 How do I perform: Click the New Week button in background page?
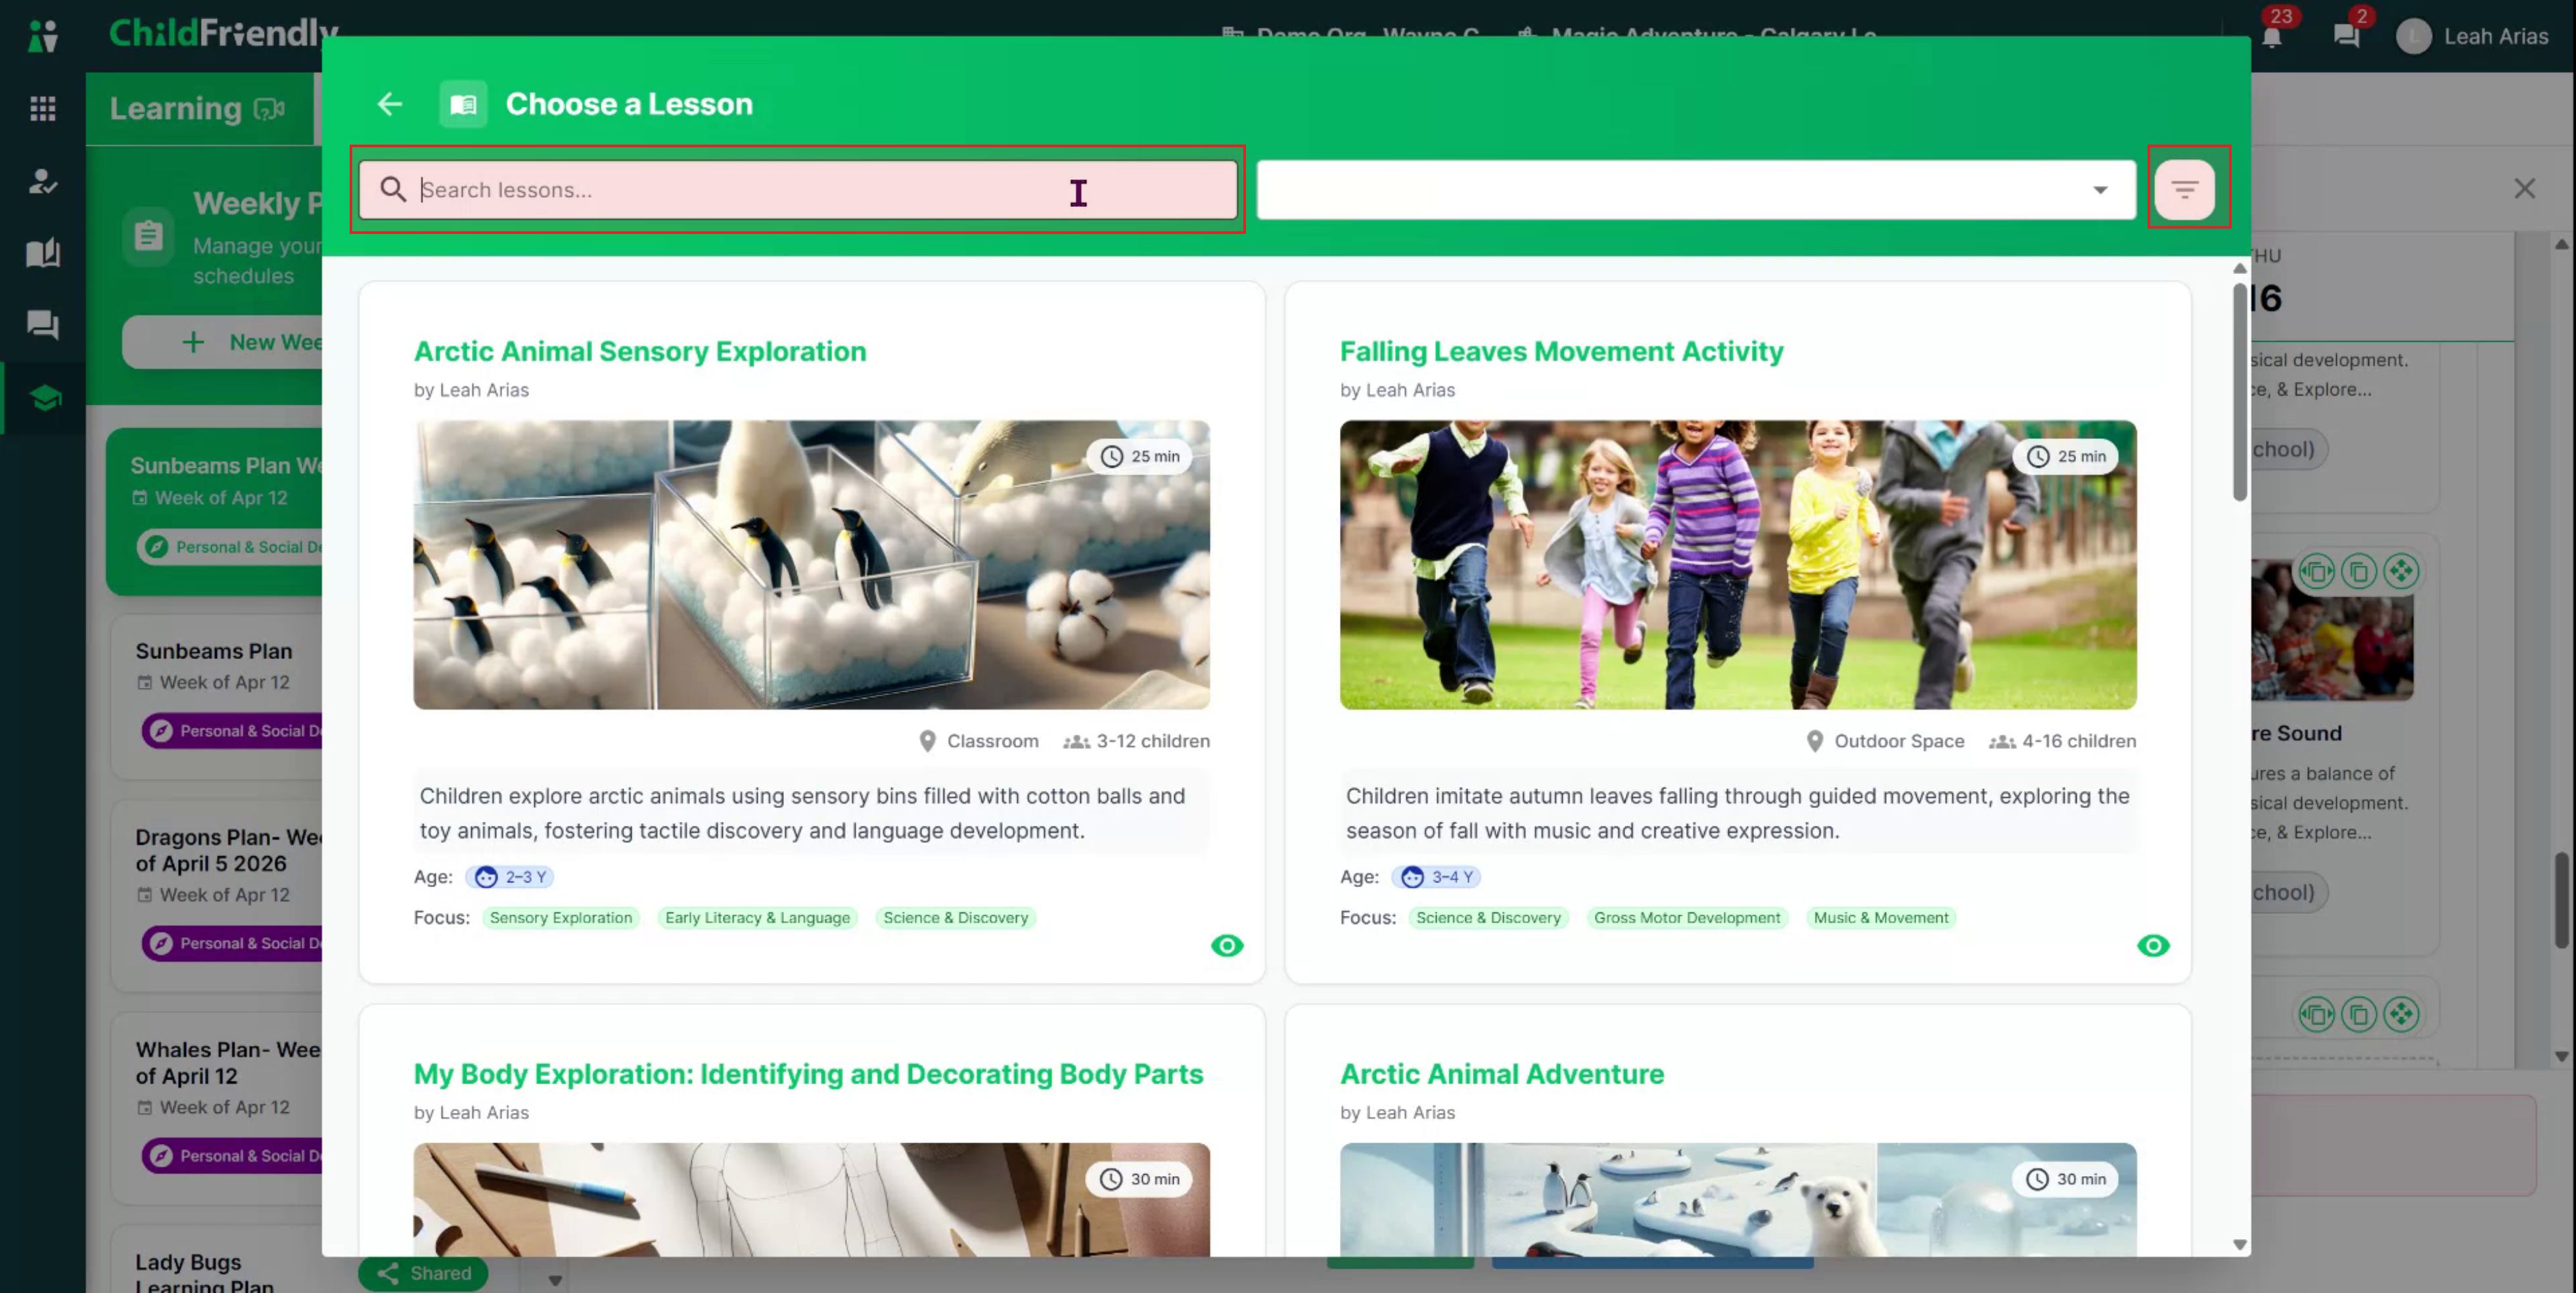coord(223,342)
